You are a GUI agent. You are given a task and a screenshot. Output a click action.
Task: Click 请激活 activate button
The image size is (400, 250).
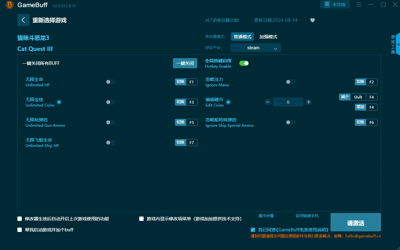[x=356, y=222]
